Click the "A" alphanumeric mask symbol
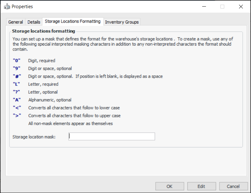 point(17,100)
